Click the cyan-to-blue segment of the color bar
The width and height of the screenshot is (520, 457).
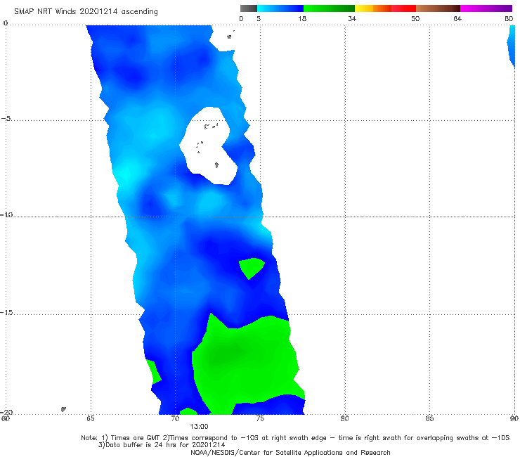(x=280, y=8)
